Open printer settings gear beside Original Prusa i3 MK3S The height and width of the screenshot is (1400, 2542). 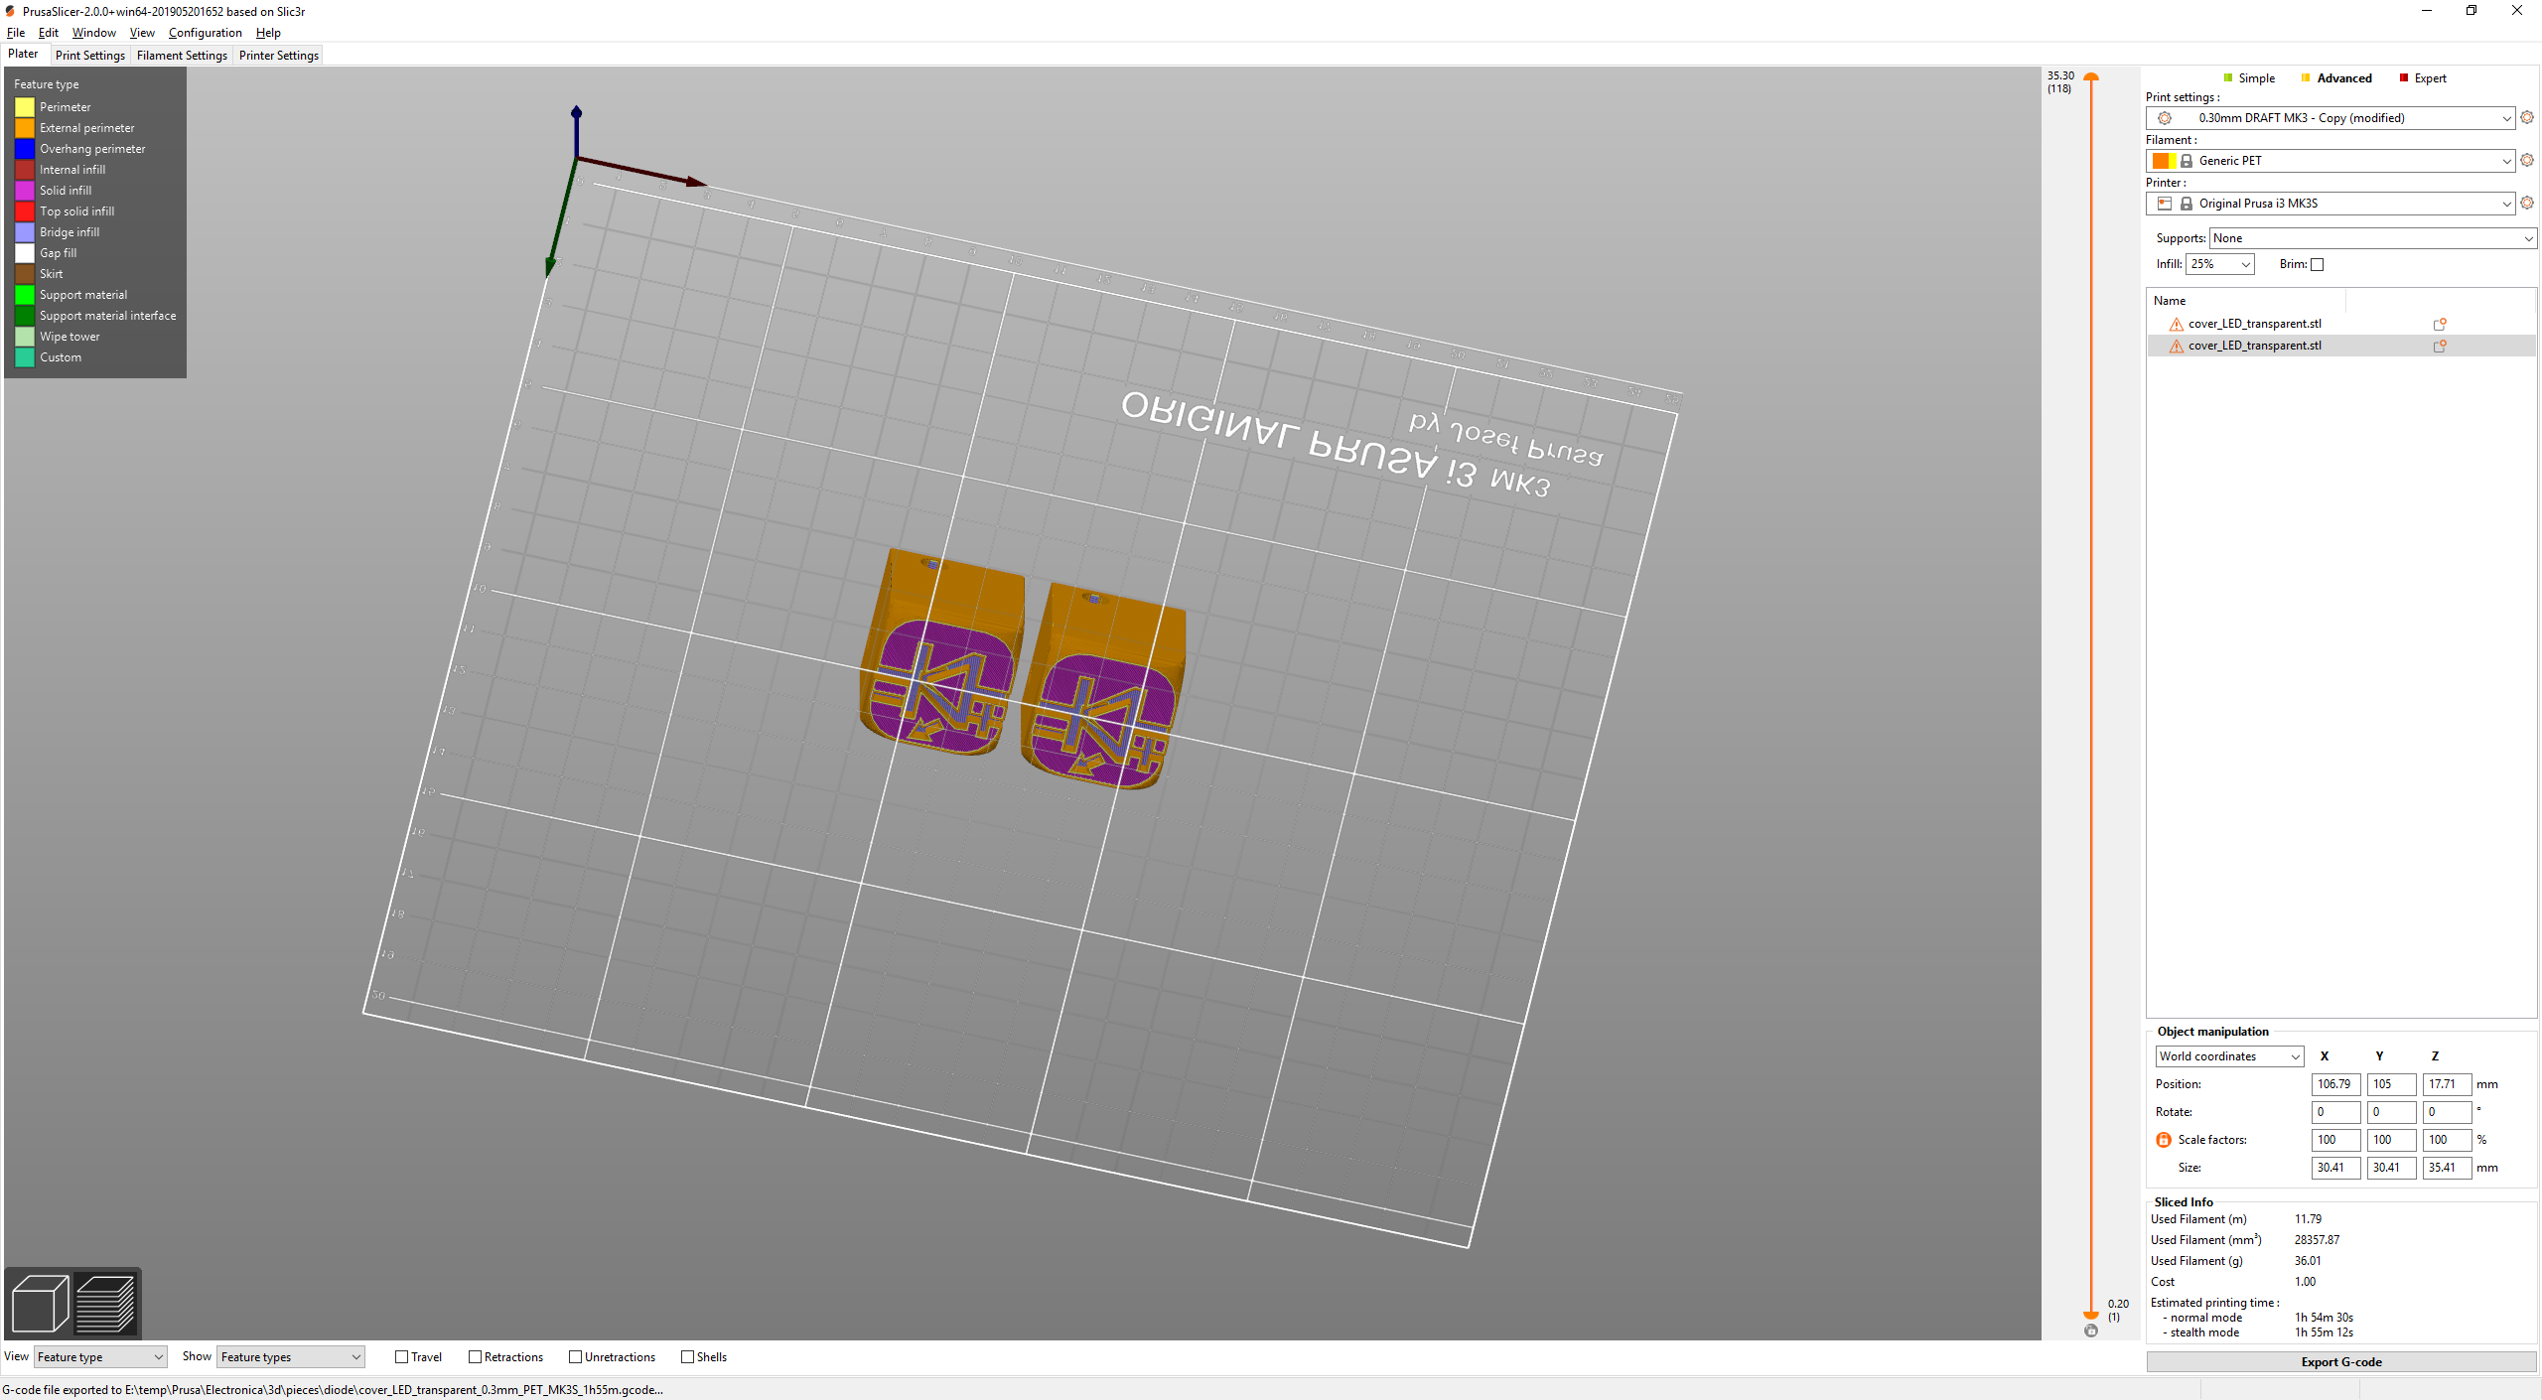tap(2527, 203)
